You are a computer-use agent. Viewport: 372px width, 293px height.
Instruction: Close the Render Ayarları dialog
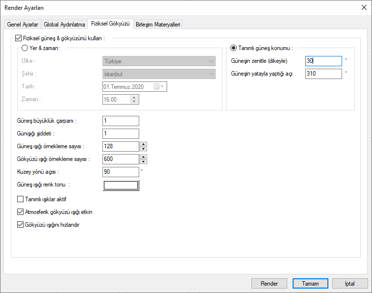click(363, 7)
